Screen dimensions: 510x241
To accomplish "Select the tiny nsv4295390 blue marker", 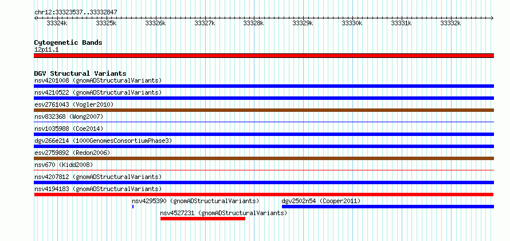I will [133, 207].
